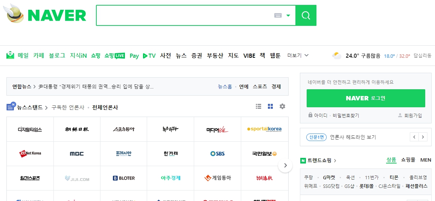Select MEN tab in 트렌드쇼핑
Viewport: 435px width, 201px height.
[426, 160]
